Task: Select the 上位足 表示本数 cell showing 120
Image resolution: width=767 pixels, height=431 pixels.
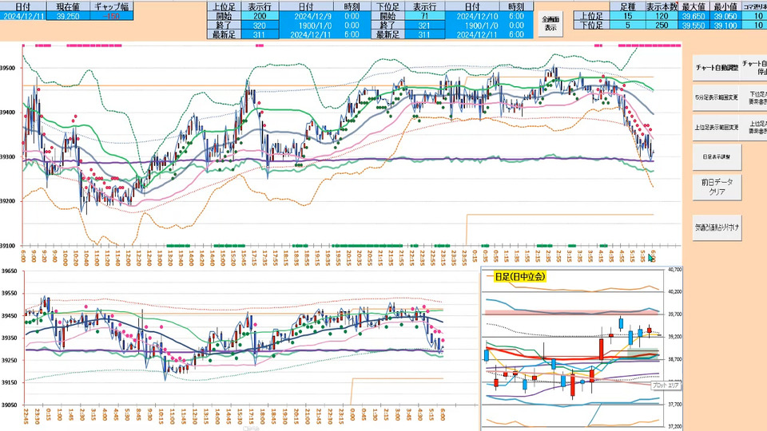Action: click(x=662, y=16)
